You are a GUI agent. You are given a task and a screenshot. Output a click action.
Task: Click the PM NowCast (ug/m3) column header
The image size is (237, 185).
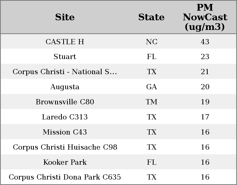205,17
